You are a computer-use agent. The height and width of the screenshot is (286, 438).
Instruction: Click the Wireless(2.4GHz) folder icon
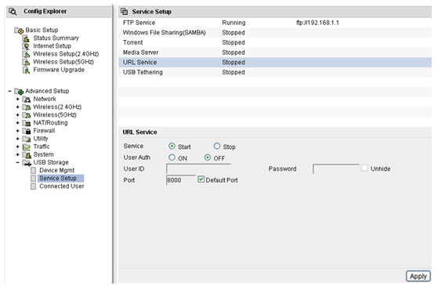click(x=27, y=107)
